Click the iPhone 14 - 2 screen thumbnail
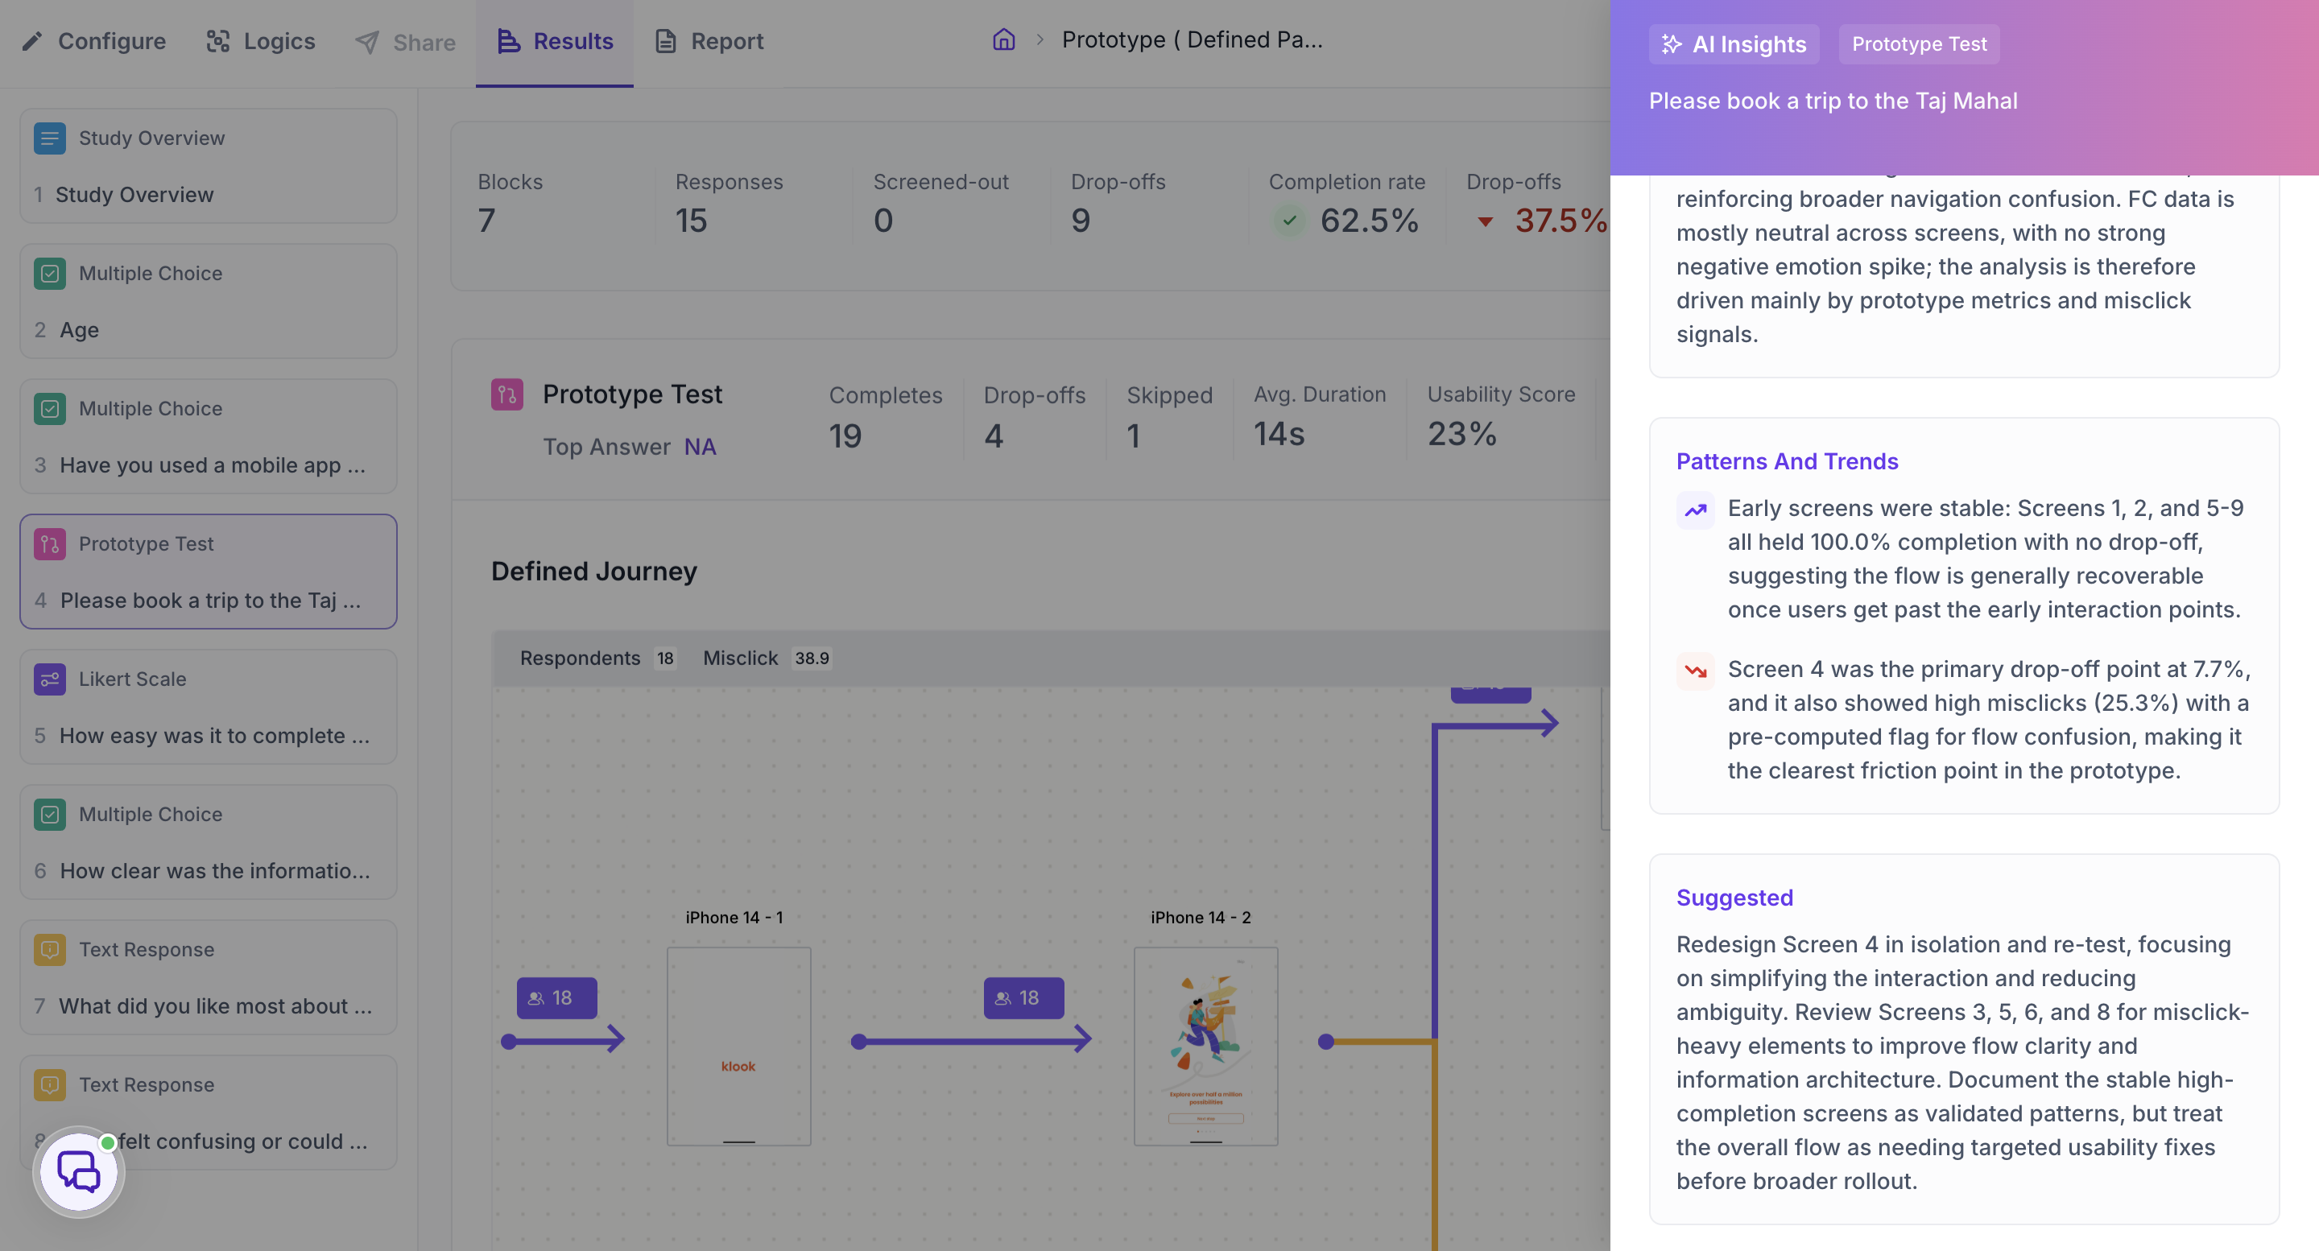Viewport: 2319px width, 1251px height. [x=1205, y=1046]
